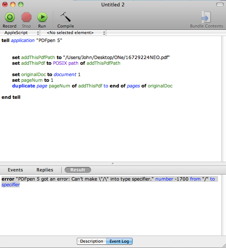Click the green zoom window button
Viewport: 226px width, 248px height.
[x=21, y=5]
